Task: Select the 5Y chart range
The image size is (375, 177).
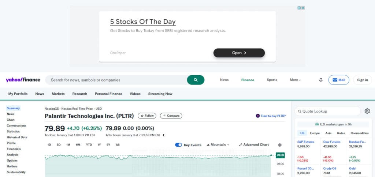Action: (108, 145)
